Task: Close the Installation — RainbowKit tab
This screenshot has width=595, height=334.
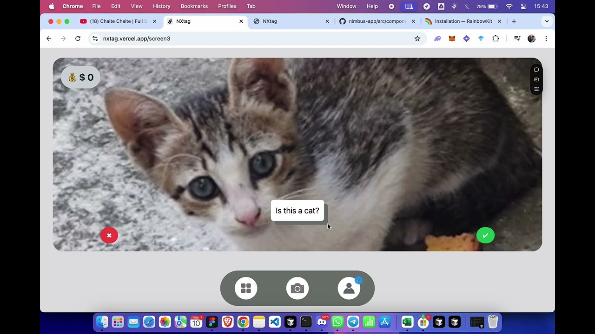Action: [500, 21]
